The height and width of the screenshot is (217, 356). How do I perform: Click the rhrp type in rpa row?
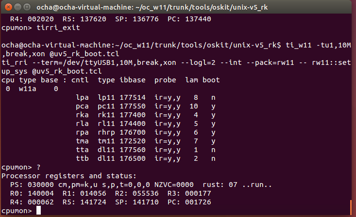pos(105,132)
